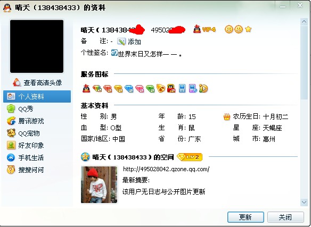Click the 搜搜问问 question mark icon
This screenshot has height=227, width=311.
tap(11, 170)
